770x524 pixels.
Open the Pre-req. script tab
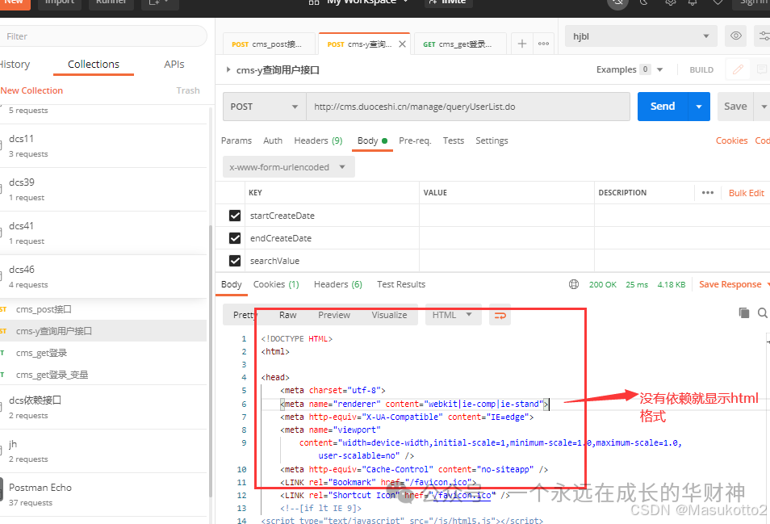(x=415, y=141)
